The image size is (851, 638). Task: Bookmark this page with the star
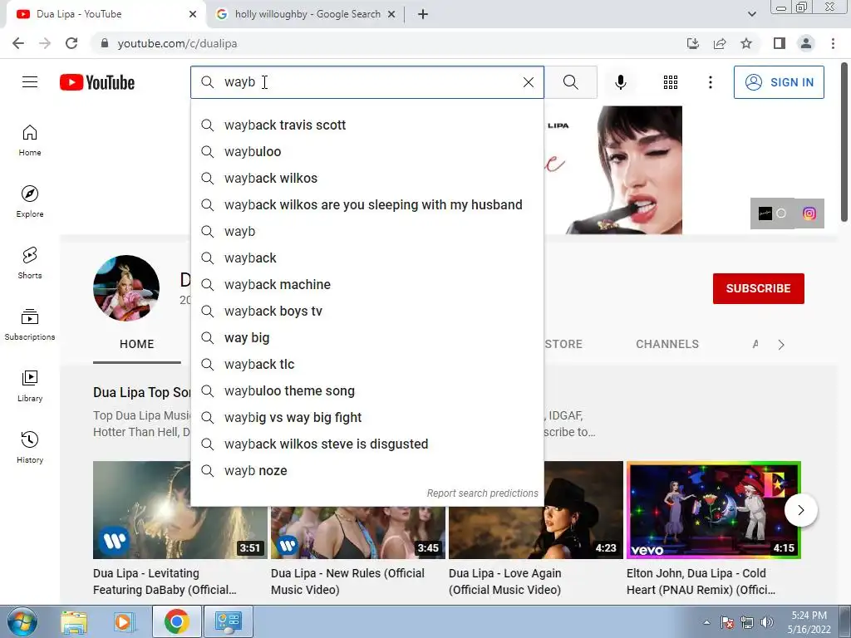coord(746,43)
